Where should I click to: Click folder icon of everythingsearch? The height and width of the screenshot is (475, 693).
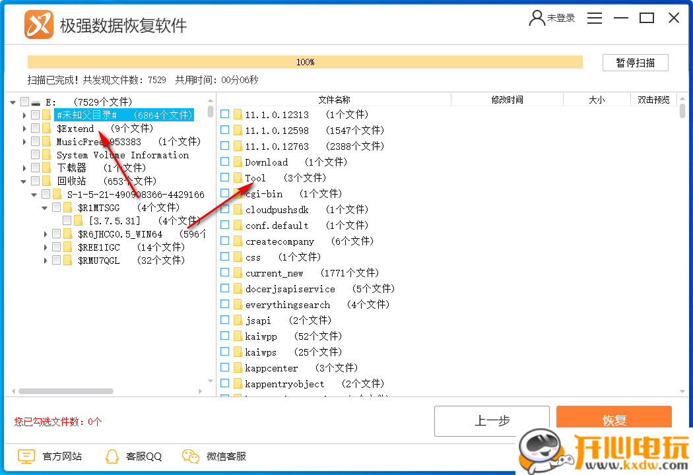pyautogui.click(x=238, y=304)
